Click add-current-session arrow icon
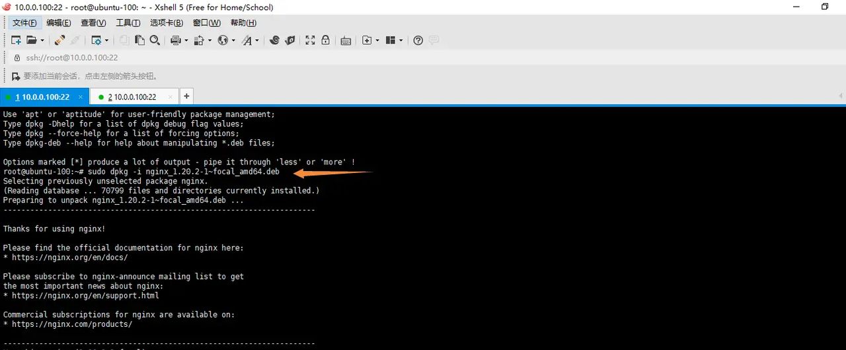846x350 pixels. 15,76
